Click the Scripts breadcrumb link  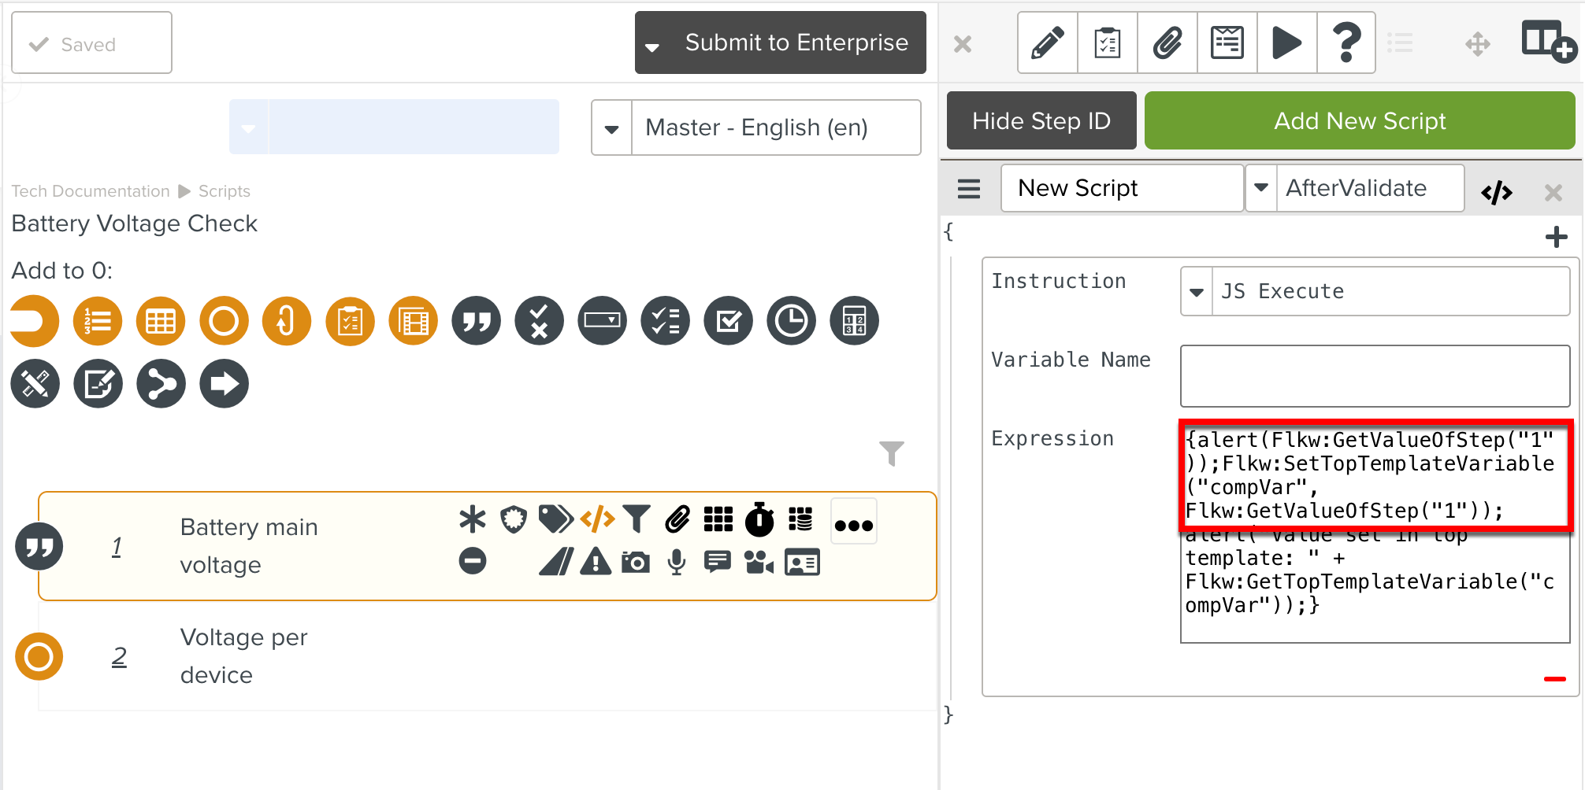point(225,191)
